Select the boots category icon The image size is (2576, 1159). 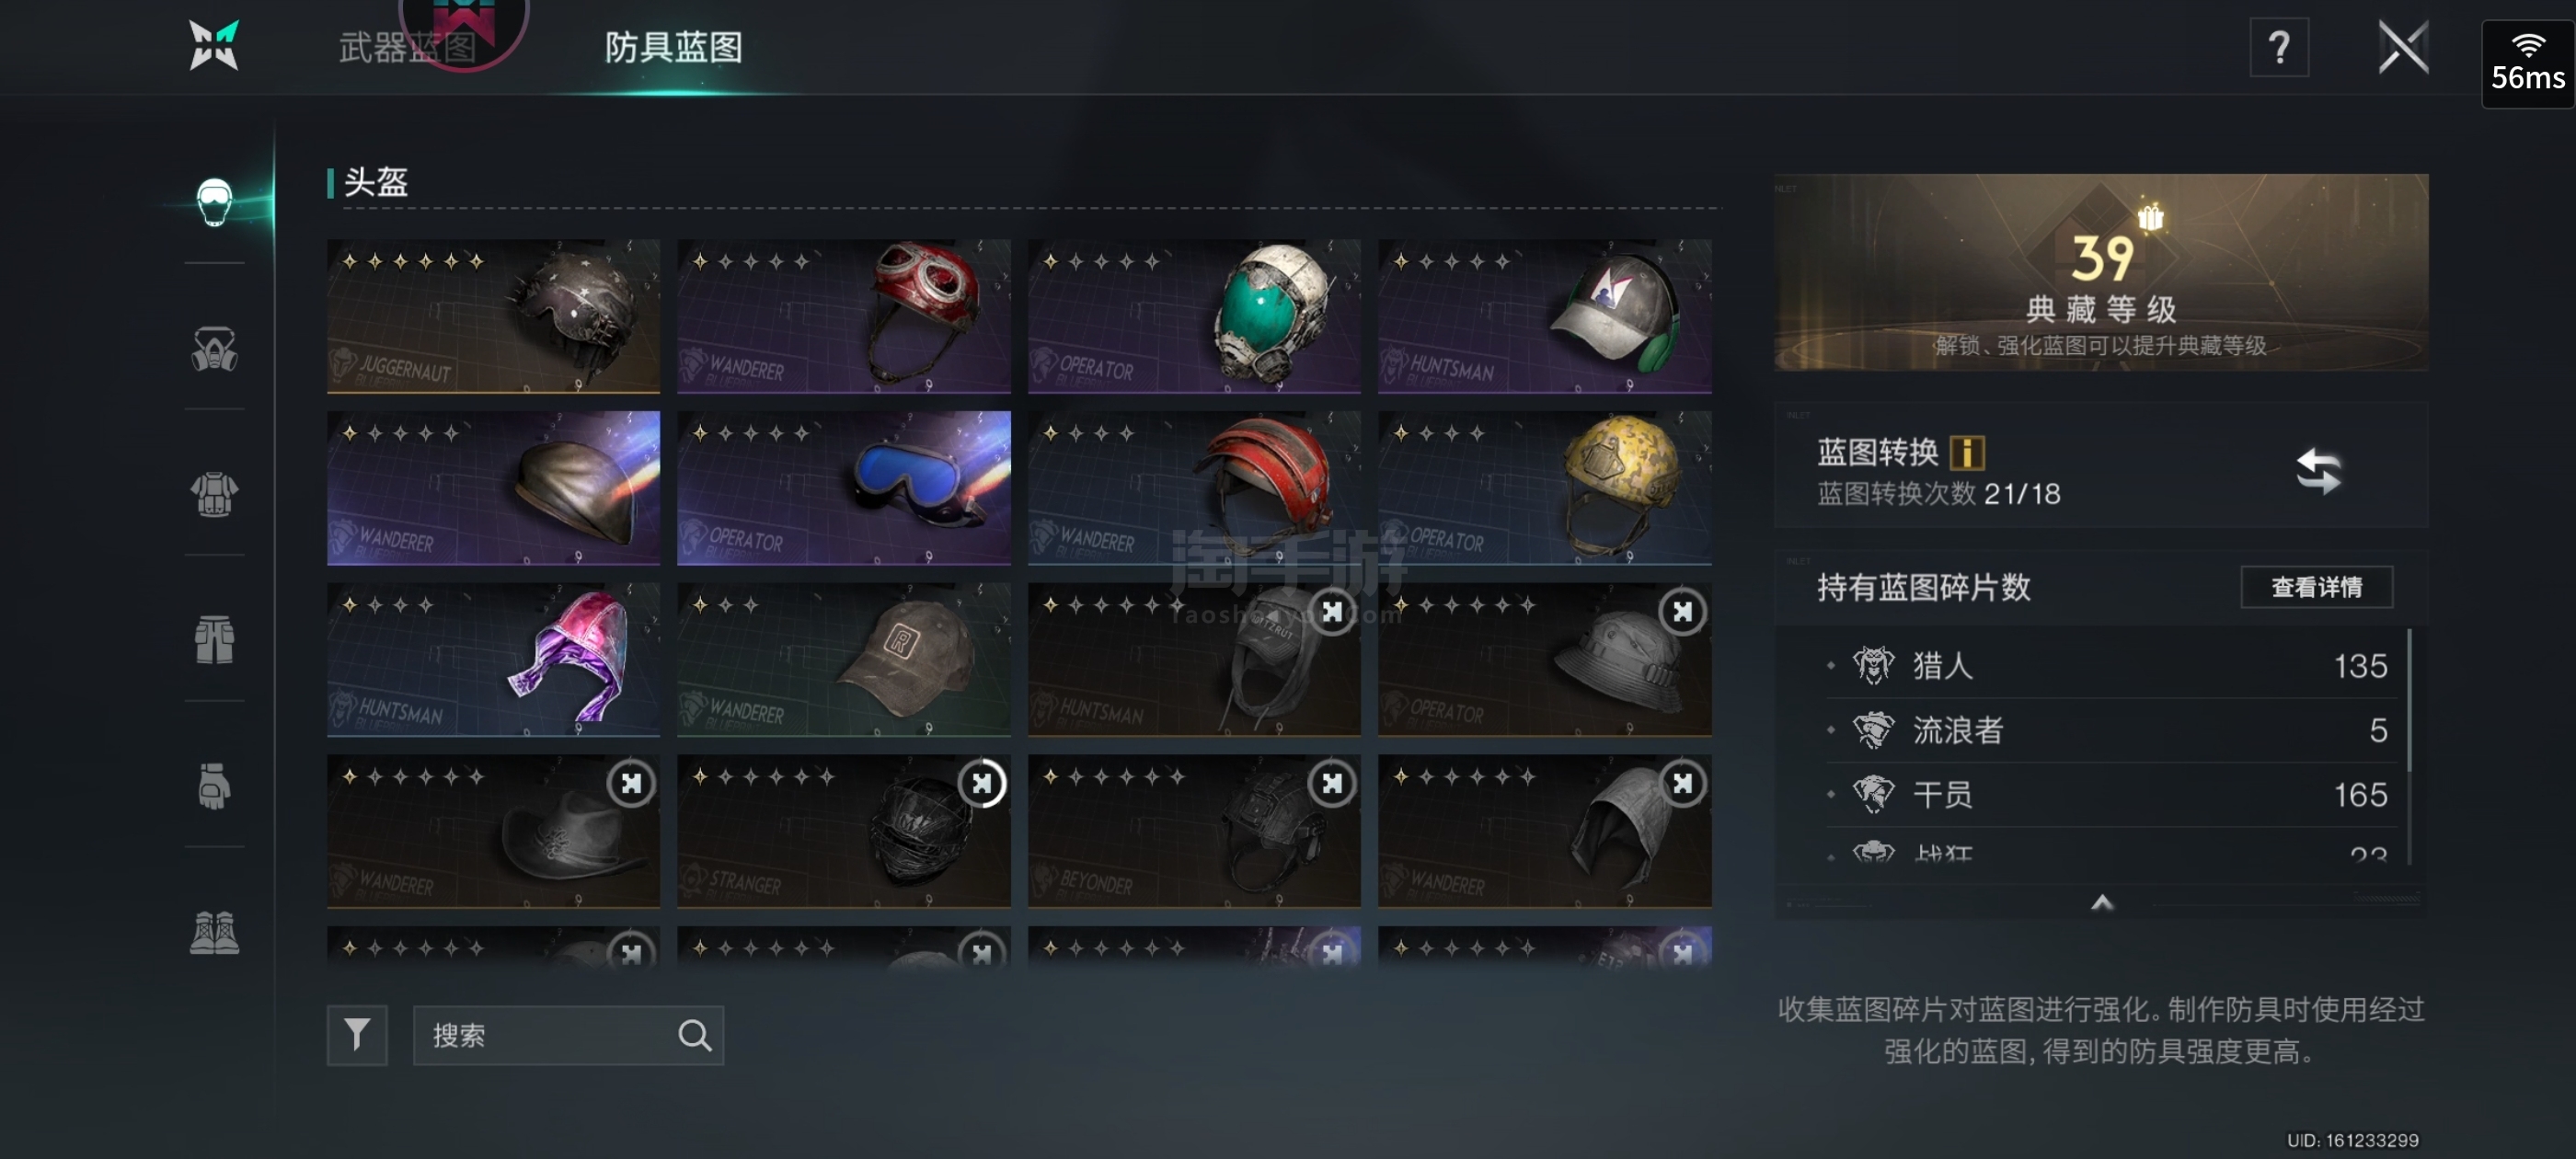(214, 933)
